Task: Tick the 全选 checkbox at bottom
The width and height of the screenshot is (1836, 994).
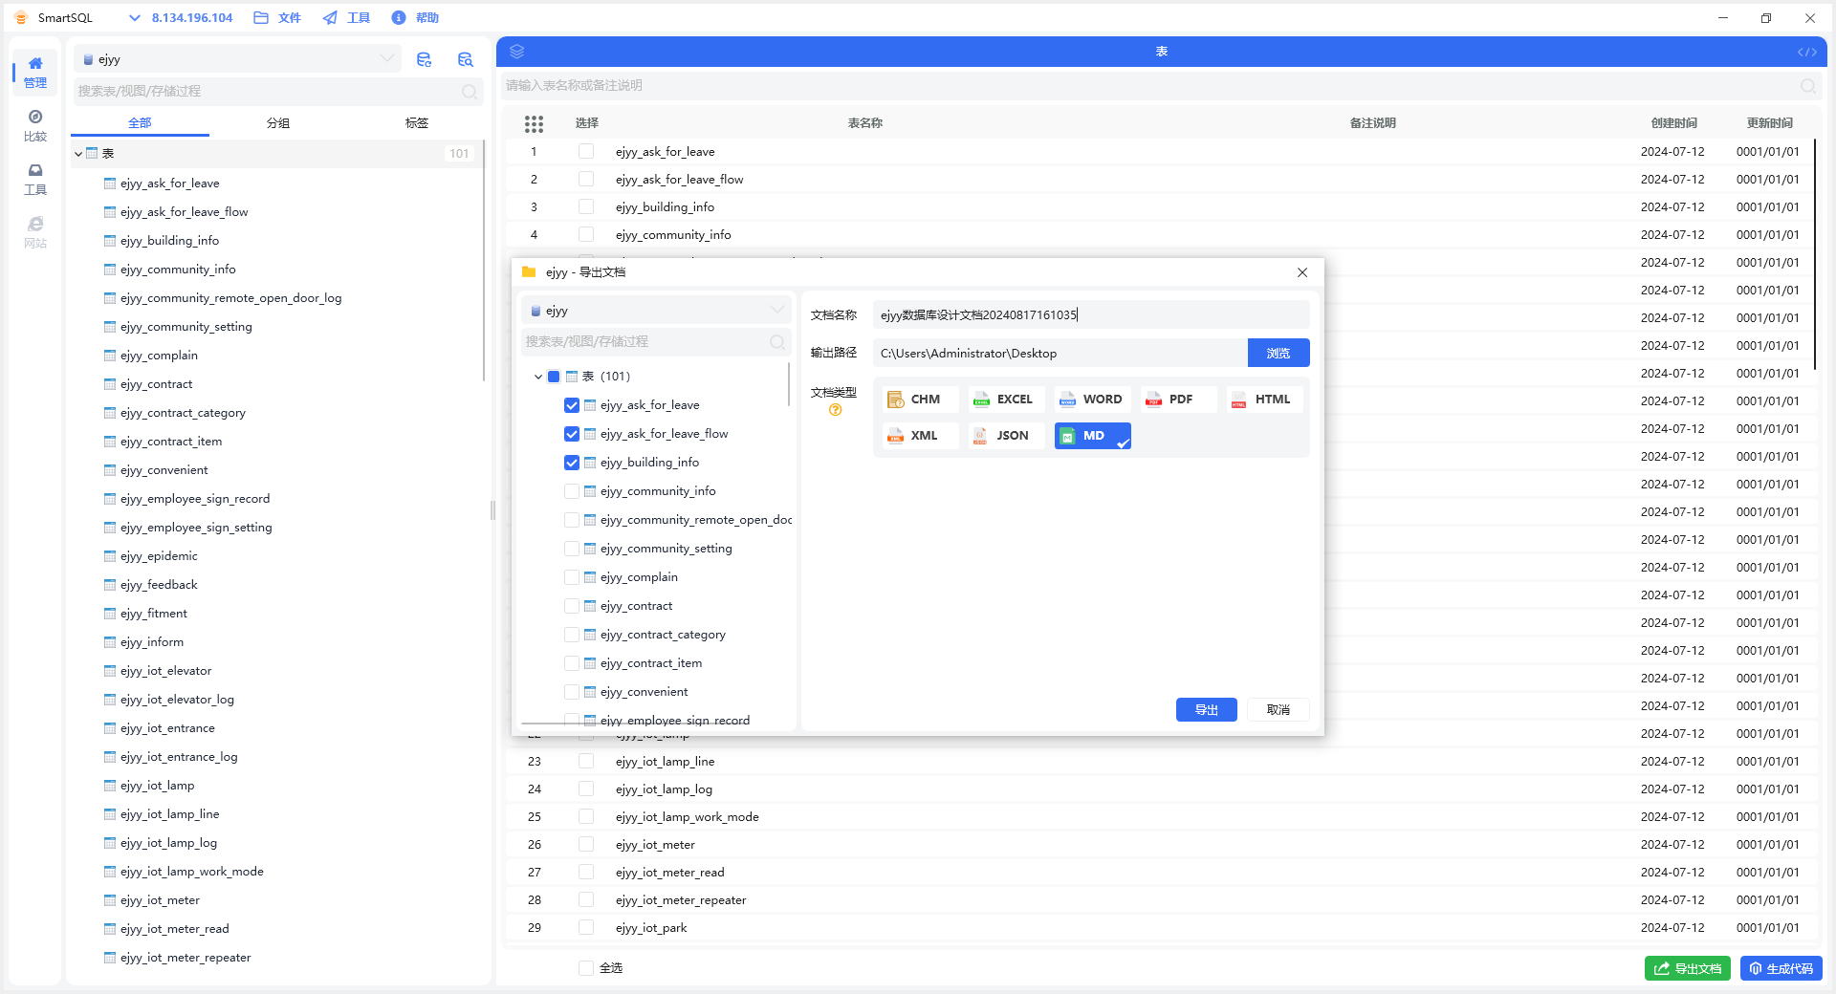Action: tap(586, 968)
